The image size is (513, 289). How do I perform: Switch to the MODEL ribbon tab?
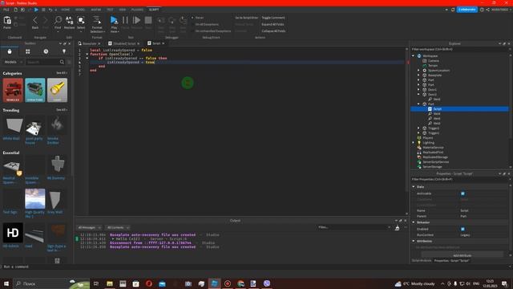[80, 10]
